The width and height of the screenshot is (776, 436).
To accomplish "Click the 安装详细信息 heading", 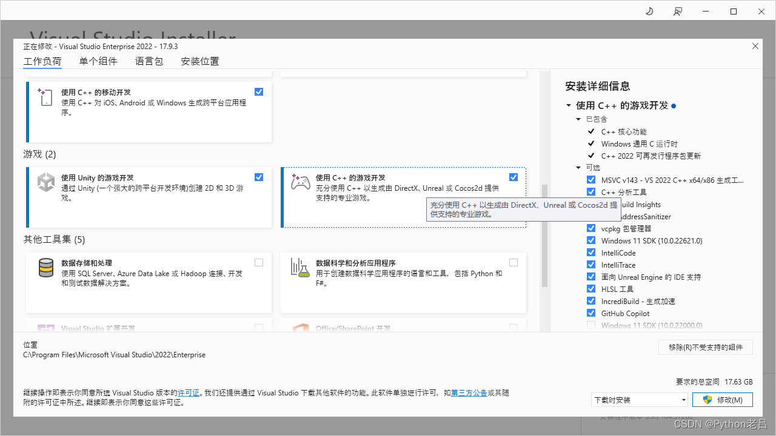I will point(598,86).
